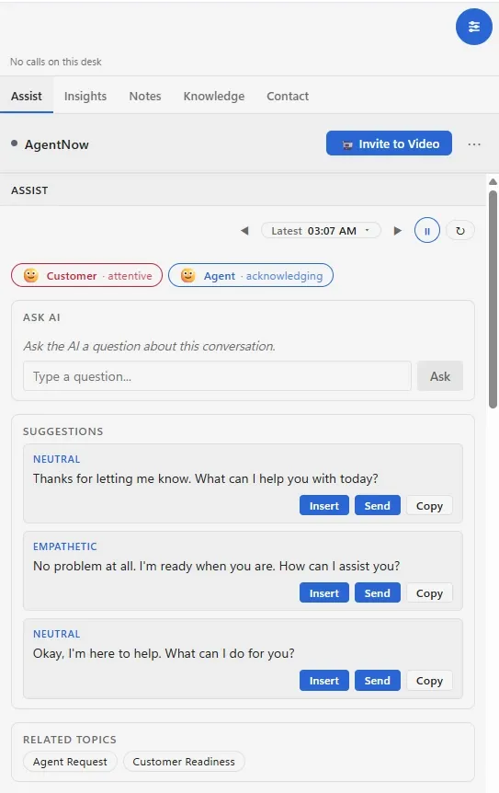Open the Knowledge tab
Screen dimensions: 499x793
pyautogui.click(x=213, y=96)
